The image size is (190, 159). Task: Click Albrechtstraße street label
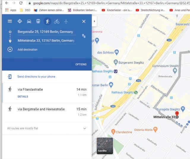click(159, 91)
